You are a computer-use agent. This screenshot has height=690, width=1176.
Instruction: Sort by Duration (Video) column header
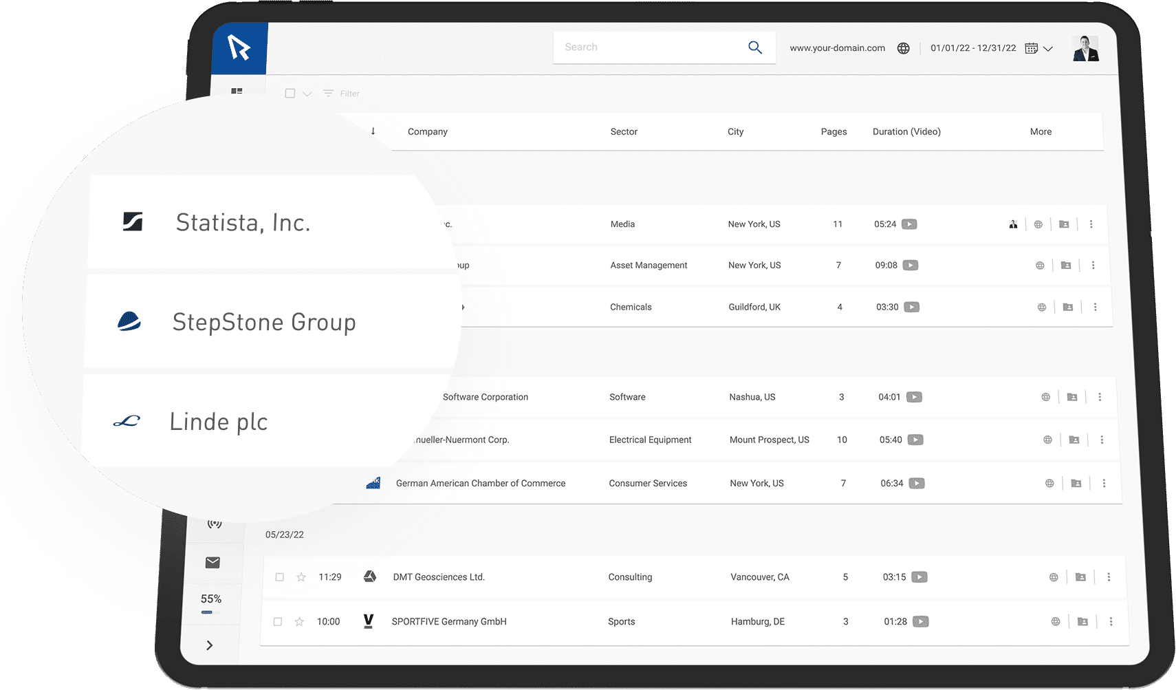tap(906, 131)
